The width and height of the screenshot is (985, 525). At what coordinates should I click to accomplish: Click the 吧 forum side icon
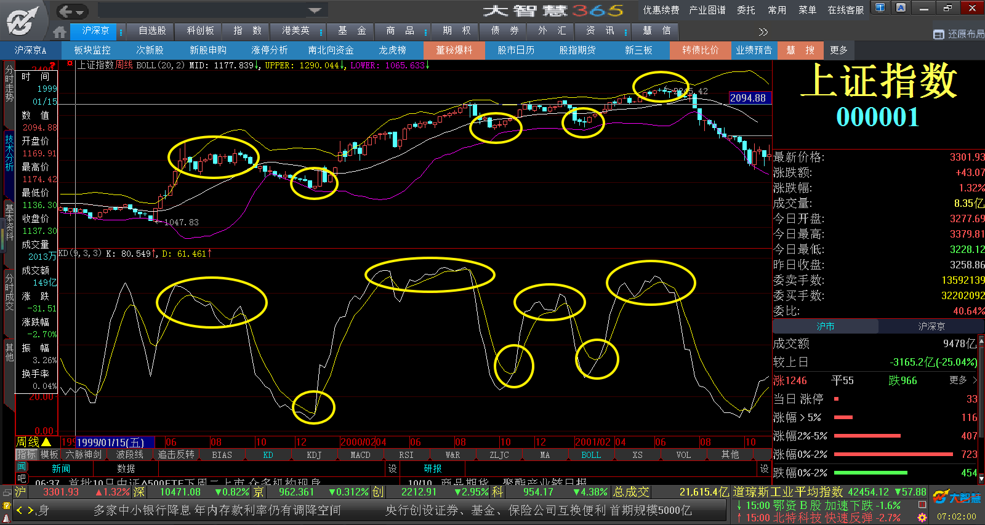pos(22,478)
